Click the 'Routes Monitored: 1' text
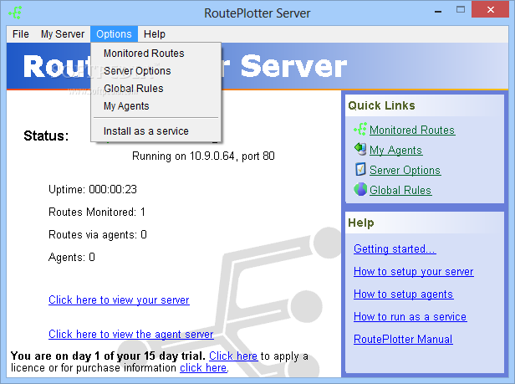Viewport: 515px width, 384px height. (97, 212)
